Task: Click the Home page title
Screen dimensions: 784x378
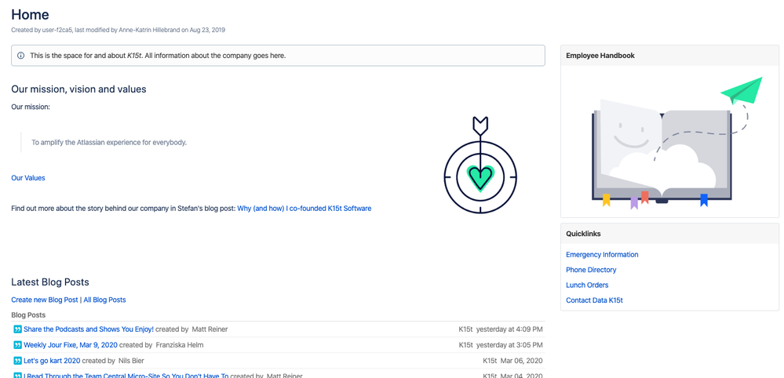Action: 30,14
